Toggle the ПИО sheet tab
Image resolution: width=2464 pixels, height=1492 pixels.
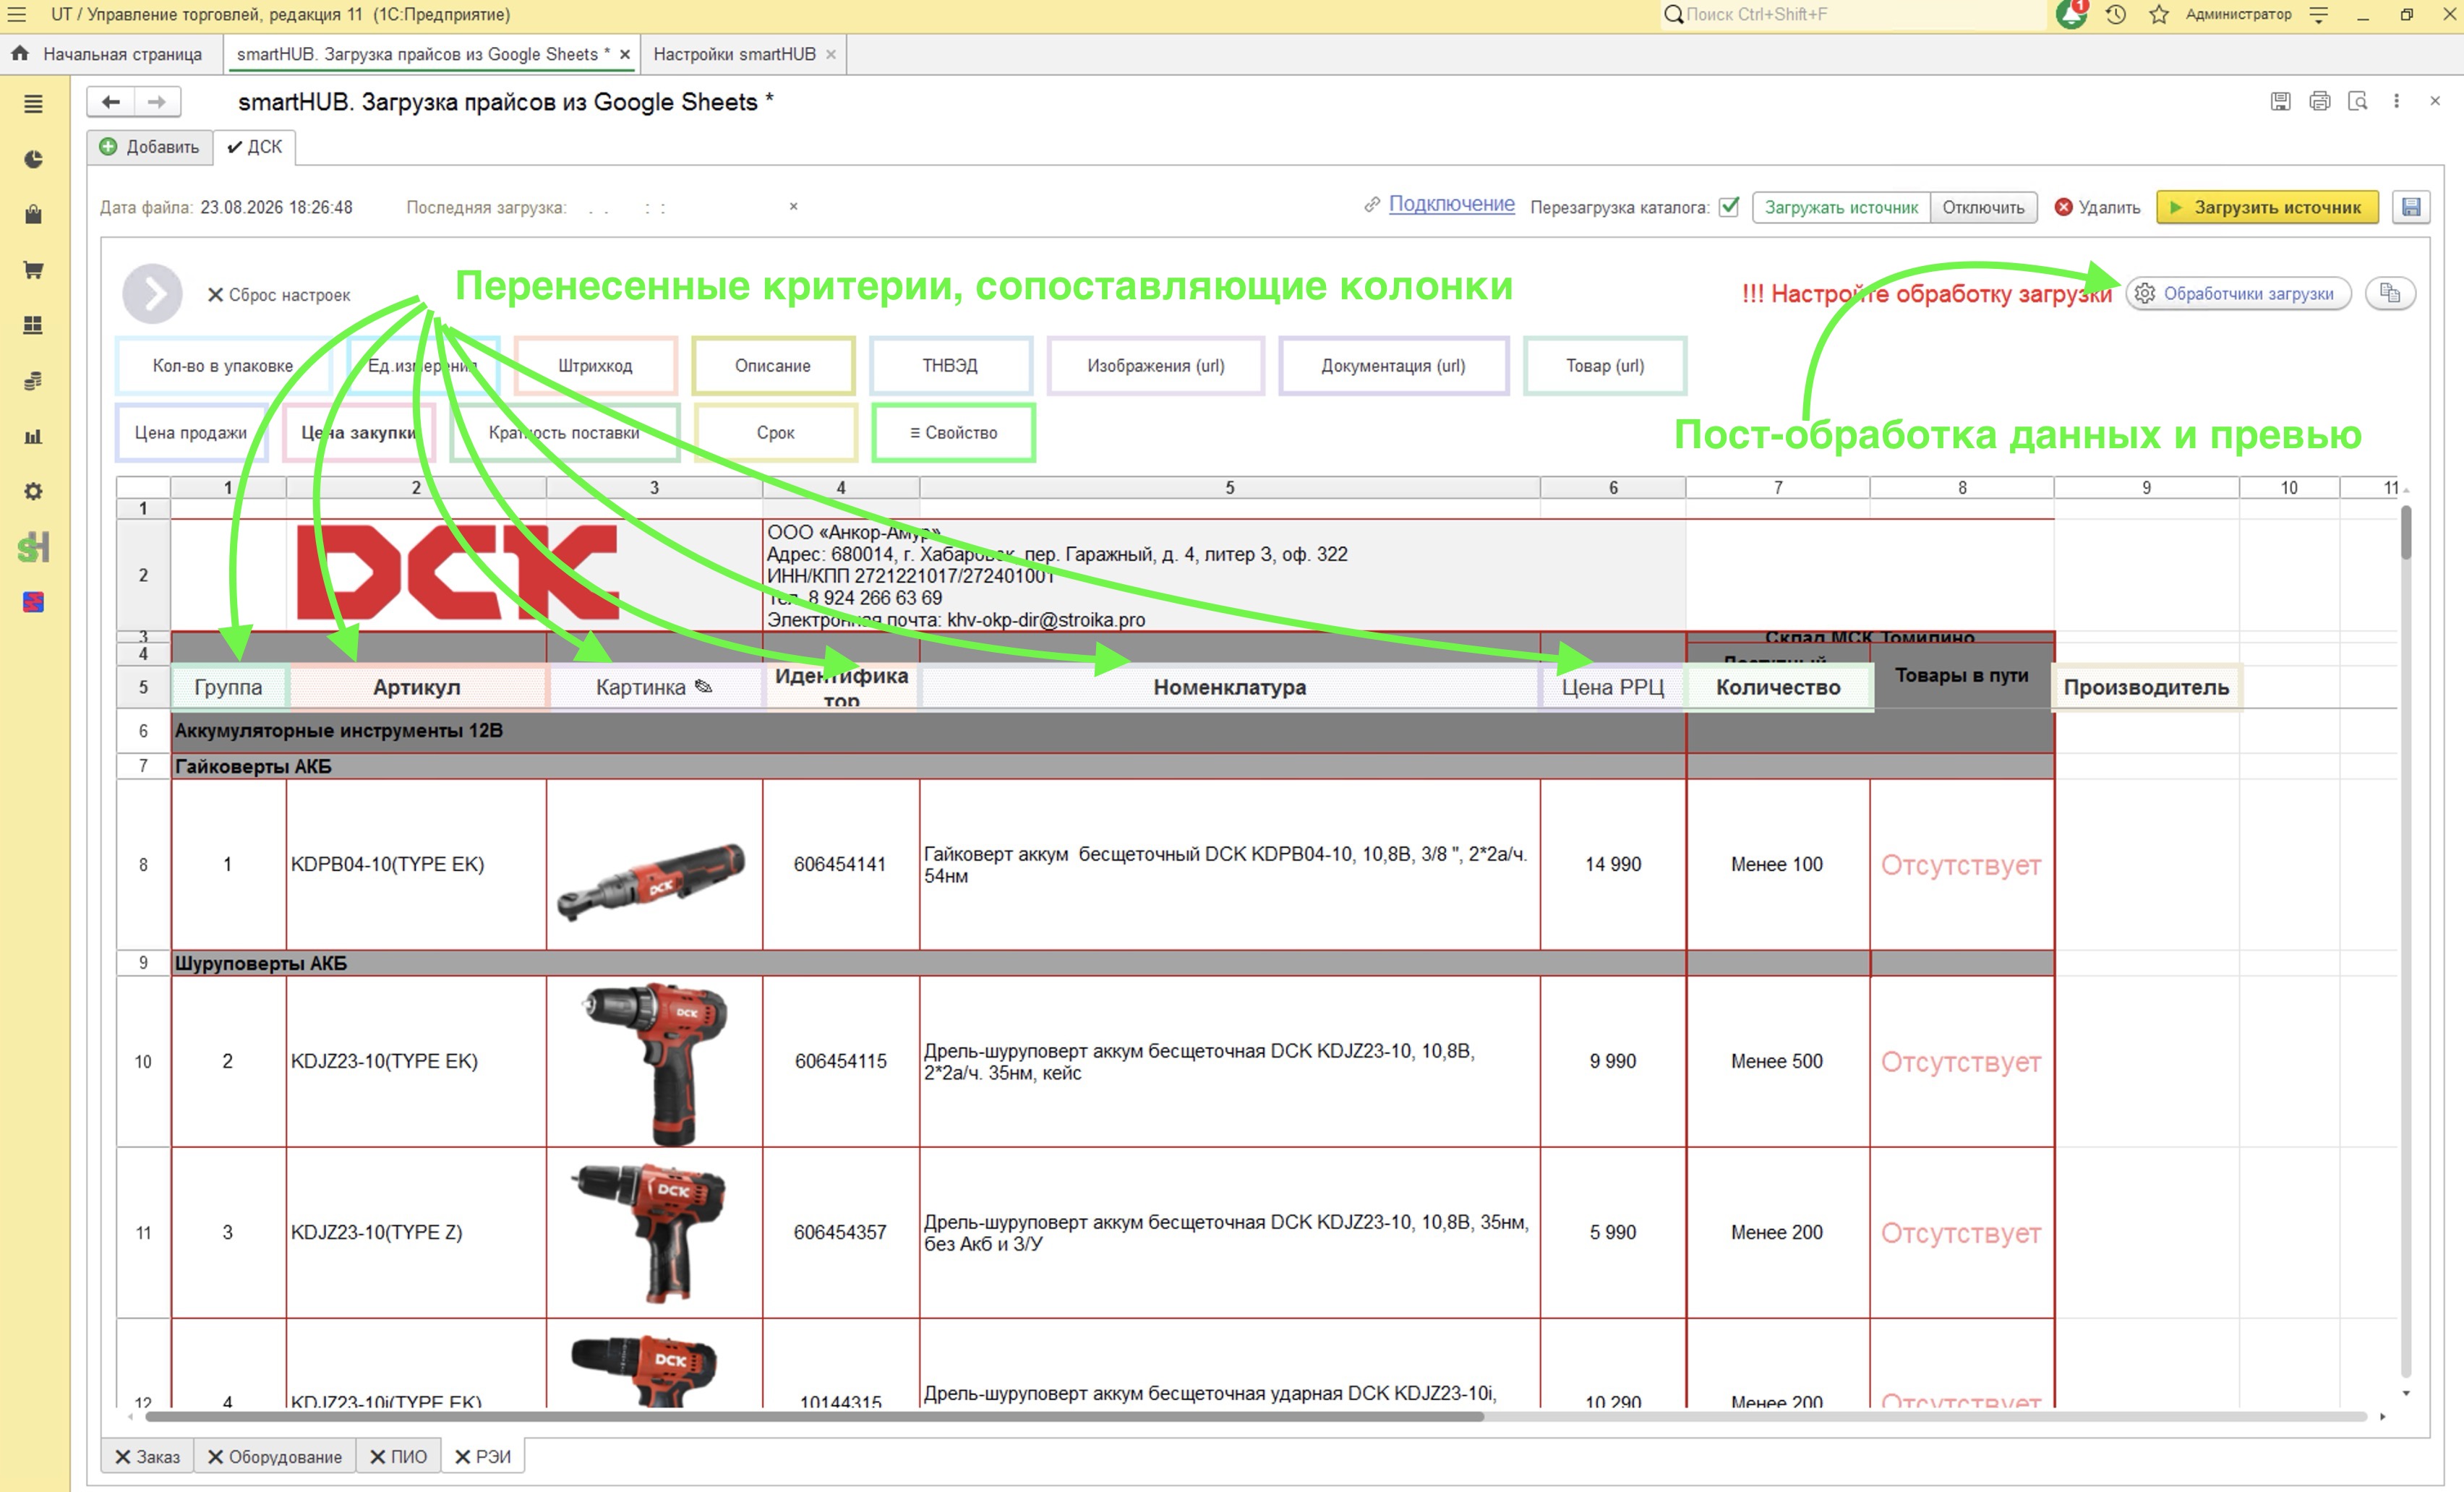click(398, 1456)
